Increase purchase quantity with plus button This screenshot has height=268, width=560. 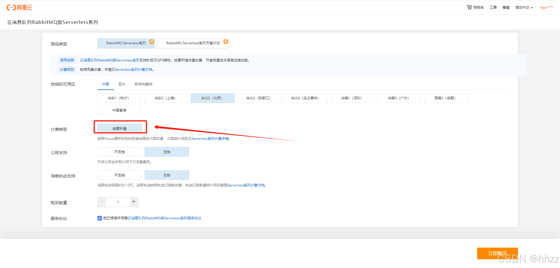[x=134, y=202]
